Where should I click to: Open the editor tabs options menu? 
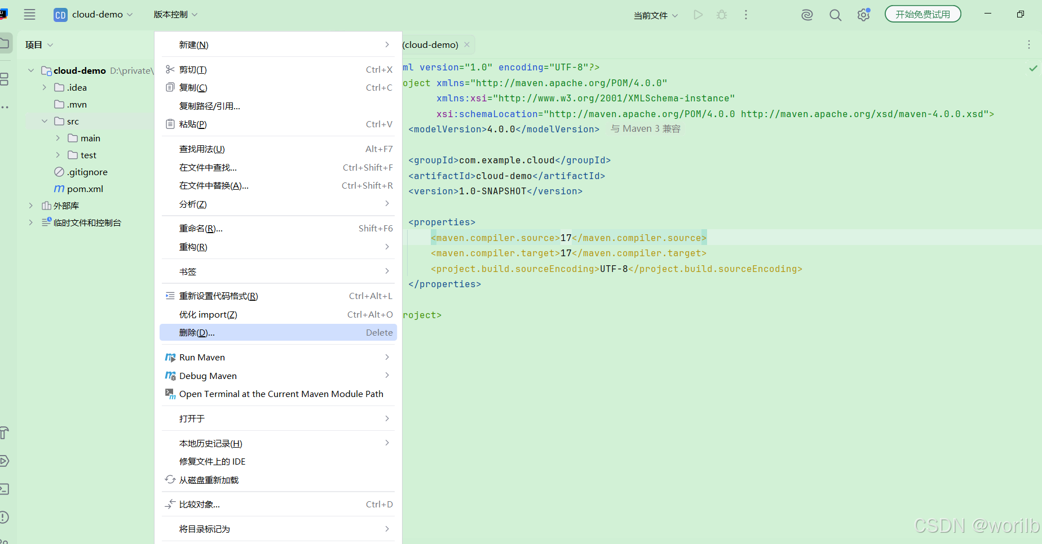[x=1029, y=44]
